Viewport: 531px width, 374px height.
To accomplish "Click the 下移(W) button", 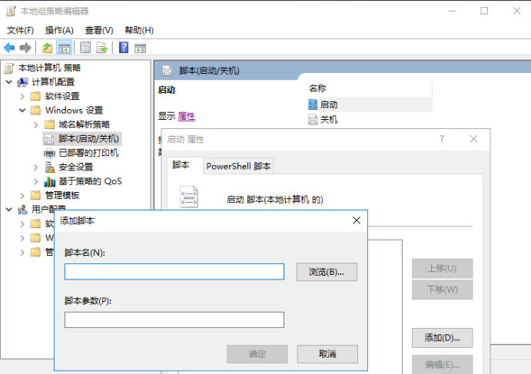I will [x=442, y=290].
